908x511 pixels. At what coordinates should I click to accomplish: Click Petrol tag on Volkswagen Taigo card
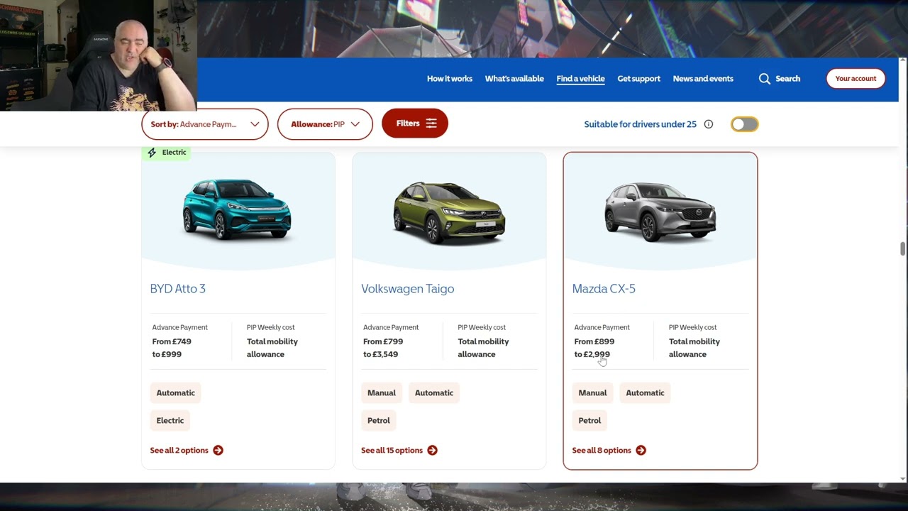[379, 421]
